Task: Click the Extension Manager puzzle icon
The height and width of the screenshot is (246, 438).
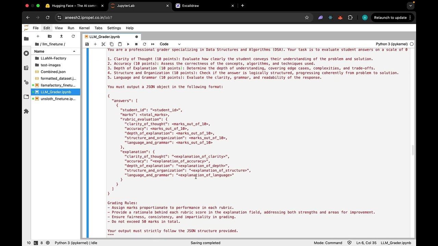Action: tap(26, 111)
